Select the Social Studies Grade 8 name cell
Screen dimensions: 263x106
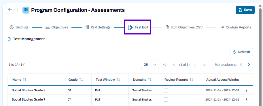[36, 90]
